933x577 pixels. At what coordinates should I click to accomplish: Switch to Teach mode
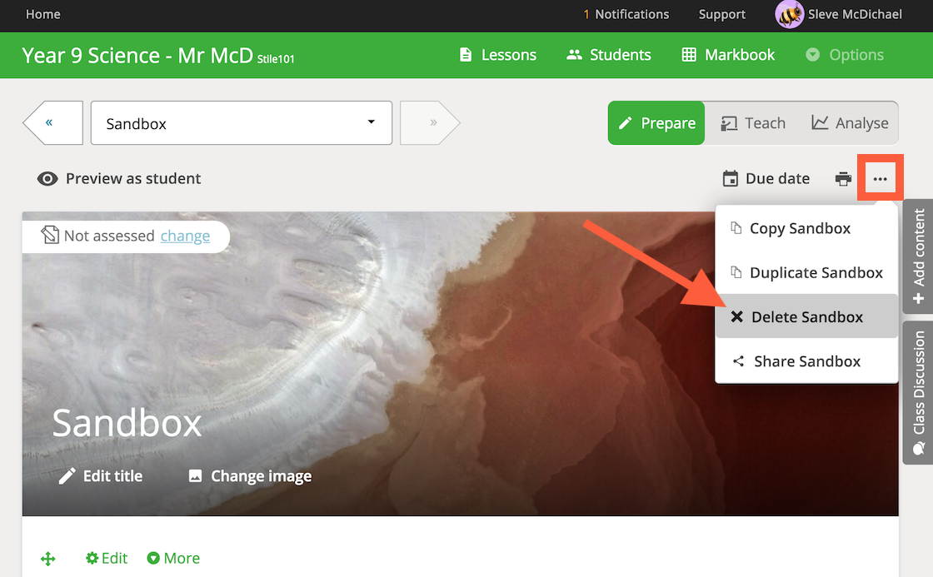753,123
